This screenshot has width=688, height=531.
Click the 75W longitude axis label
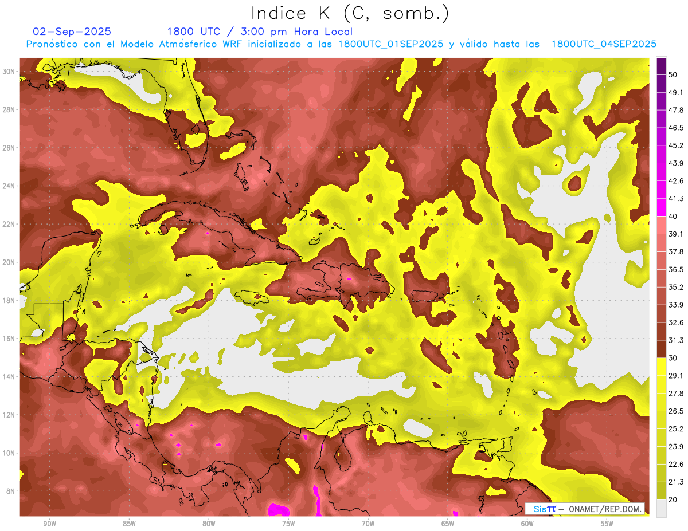click(x=288, y=524)
